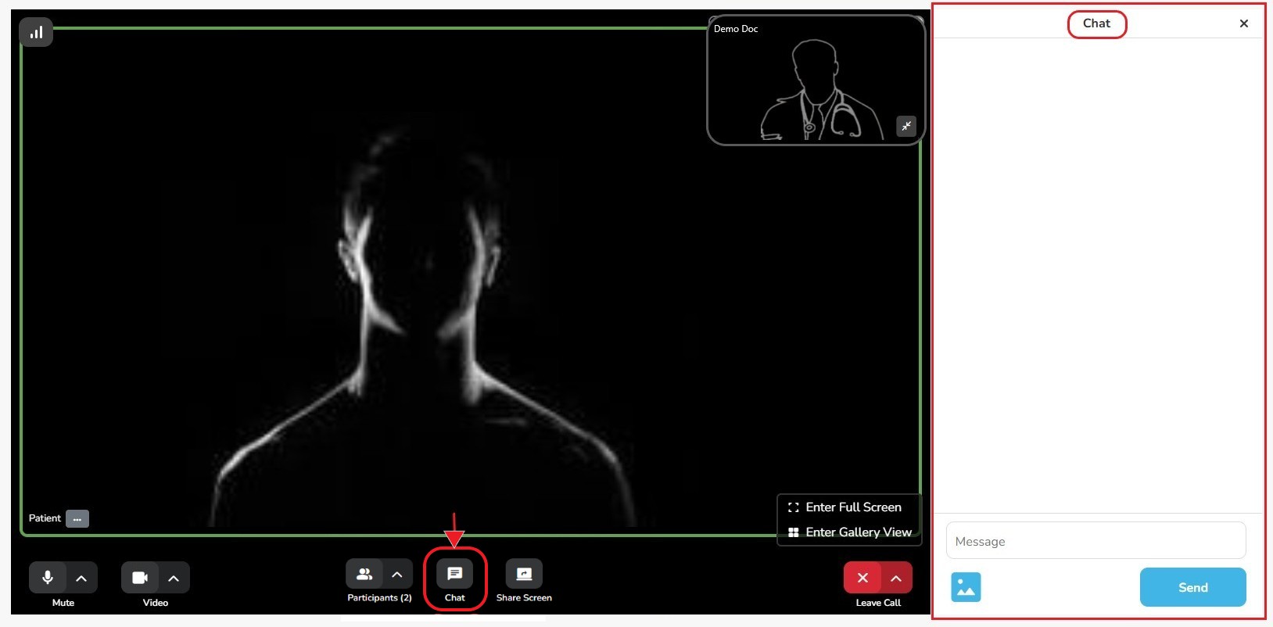The image size is (1273, 627).
Task: Expand the video options chevron
Action: pos(174,578)
